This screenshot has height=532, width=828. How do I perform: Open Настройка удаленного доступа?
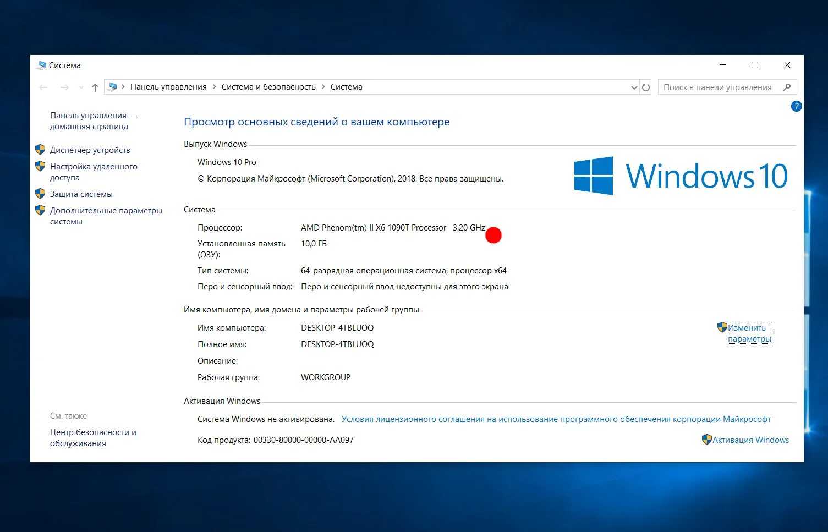(94, 172)
